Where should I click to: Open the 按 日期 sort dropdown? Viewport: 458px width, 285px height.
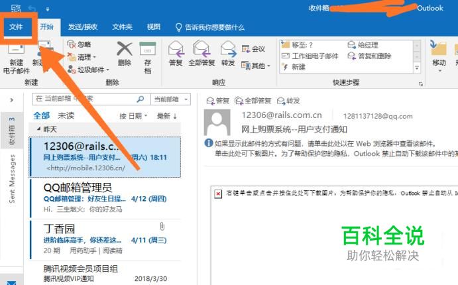point(133,116)
